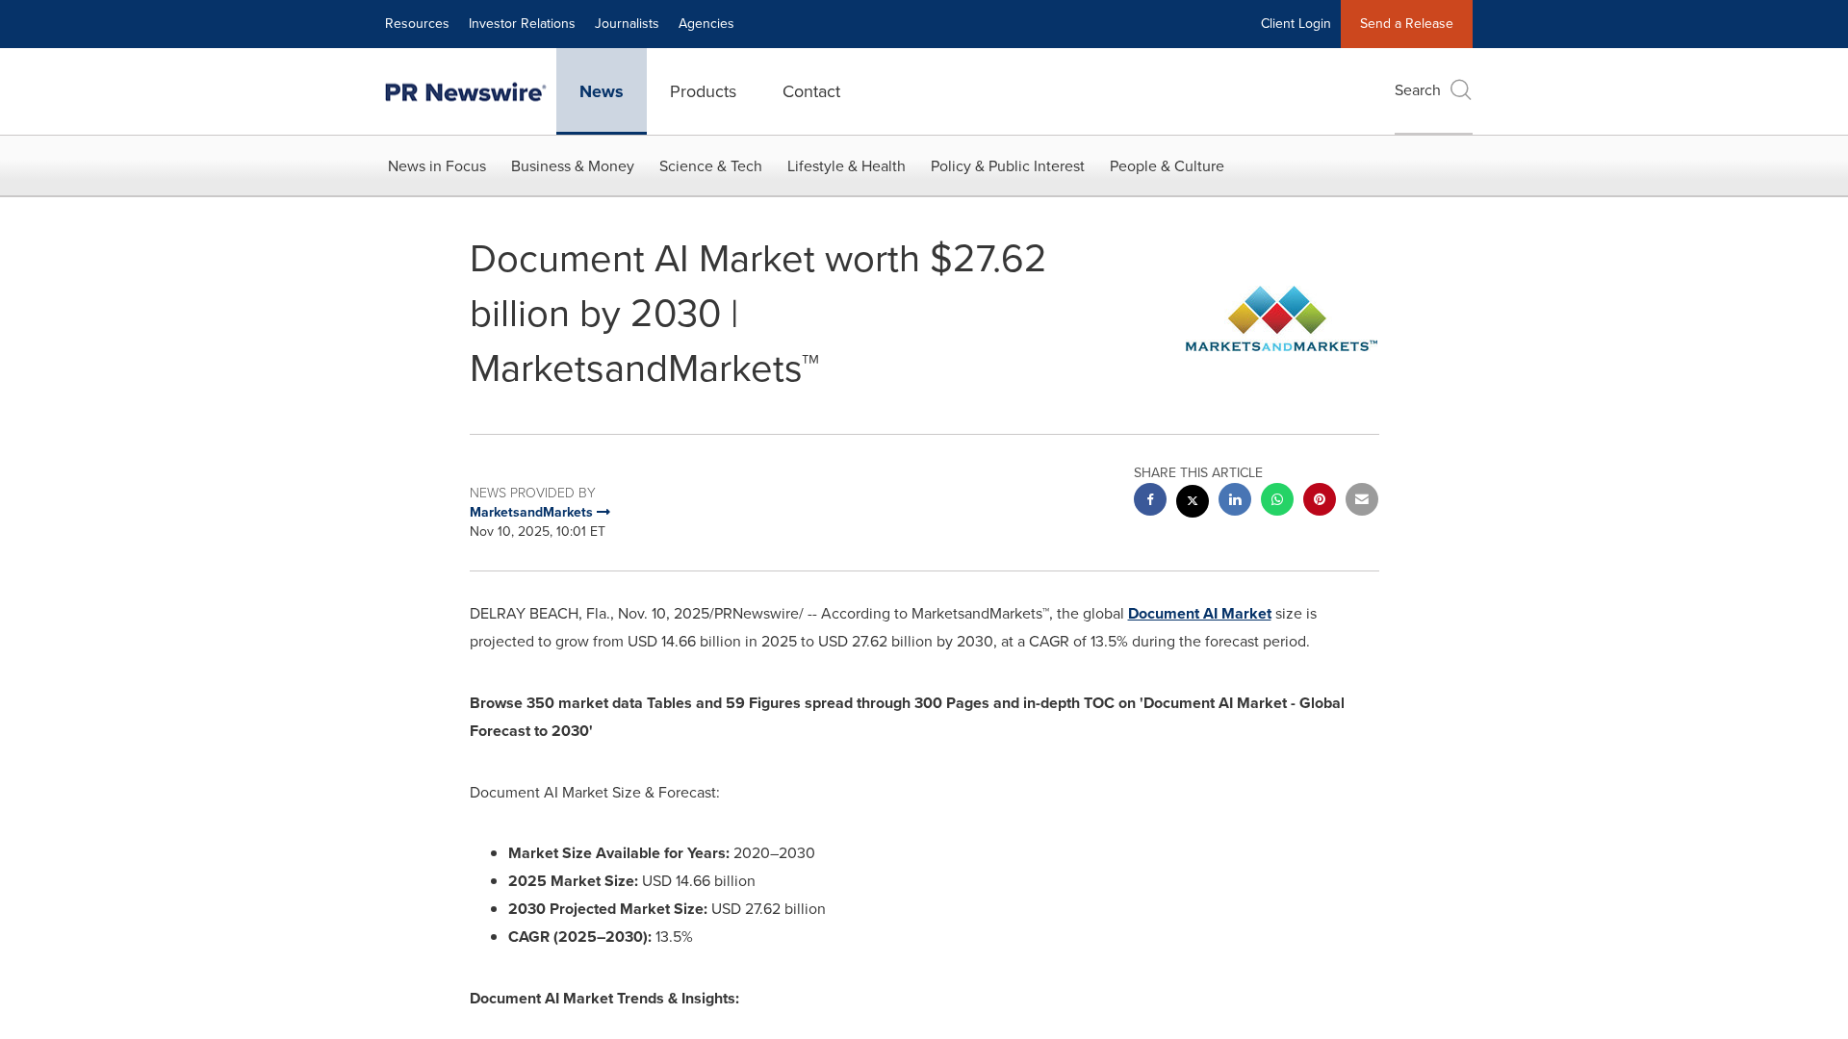This screenshot has height=1039, width=1848.
Task: Open the Document AI Market link
Action: point(1198,614)
